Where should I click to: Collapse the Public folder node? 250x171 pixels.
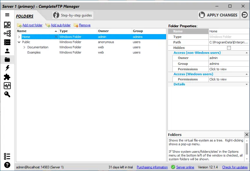click(x=19, y=42)
